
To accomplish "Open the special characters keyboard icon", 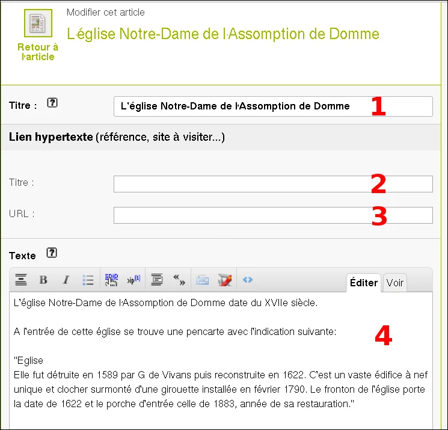I will coord(202,280).
